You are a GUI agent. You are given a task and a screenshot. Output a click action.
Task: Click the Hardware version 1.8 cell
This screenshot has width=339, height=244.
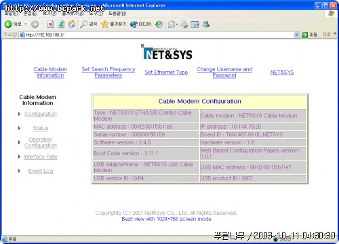pos(253,142)
